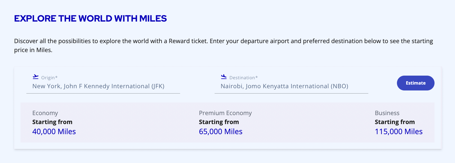455x163 pixels.
Task: Click the plane landing icon beside Destination
Action: coord(224,77)
